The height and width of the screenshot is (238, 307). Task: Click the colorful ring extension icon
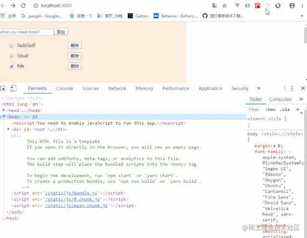click(x=278, y=6)
